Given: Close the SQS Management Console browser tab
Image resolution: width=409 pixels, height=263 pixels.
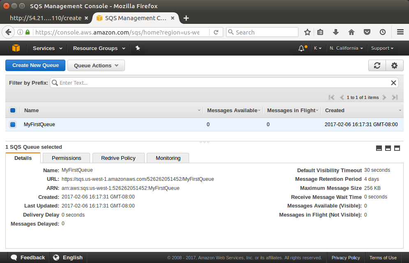Looking at the screenshot, I should click(x=172, y=18).
